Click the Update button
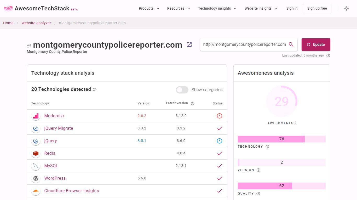 coord(316,45)
